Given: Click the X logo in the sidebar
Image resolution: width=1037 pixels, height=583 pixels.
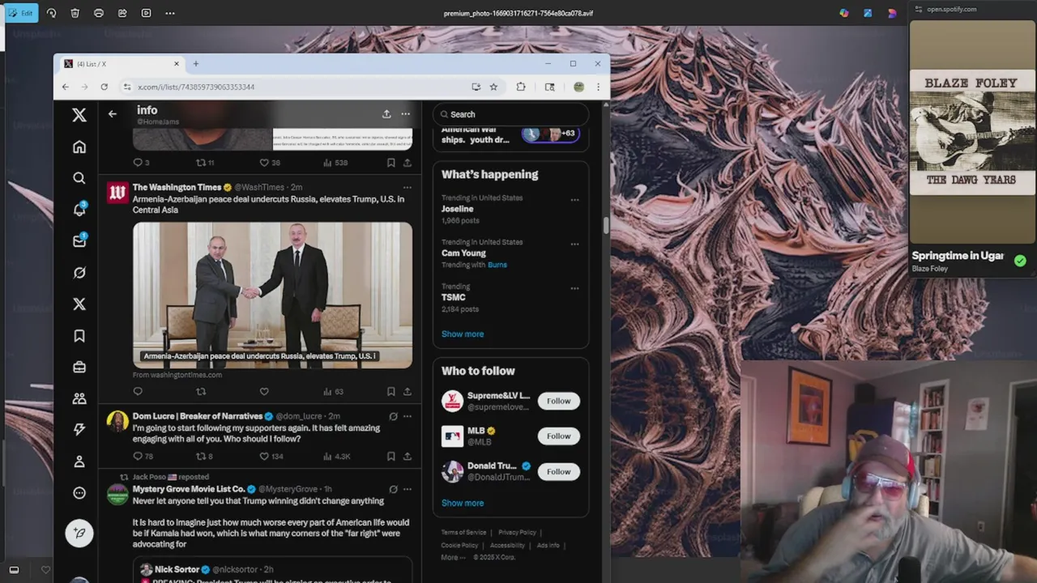Looking at the screenshot, I should click(79, 116).
